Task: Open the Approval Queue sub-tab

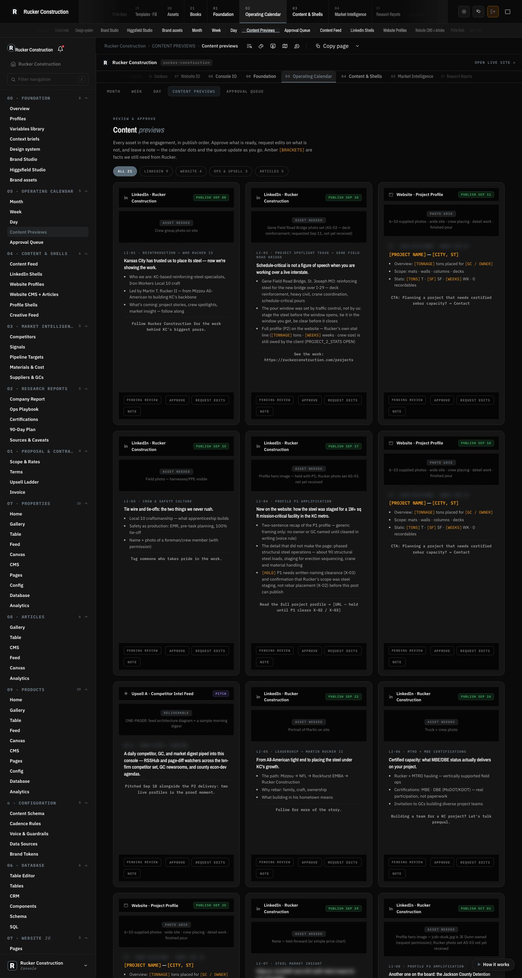Action: 245,92
